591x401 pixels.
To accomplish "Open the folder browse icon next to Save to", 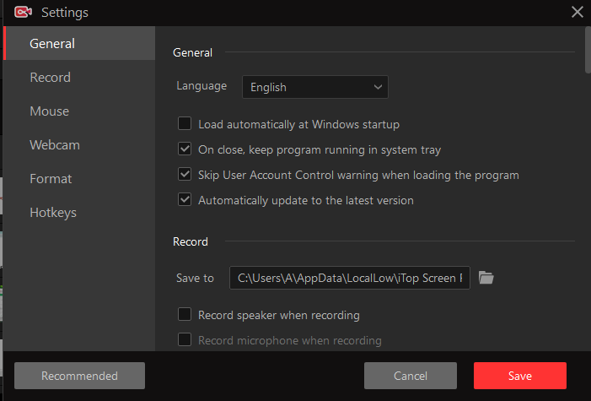I will click(486, 278).
